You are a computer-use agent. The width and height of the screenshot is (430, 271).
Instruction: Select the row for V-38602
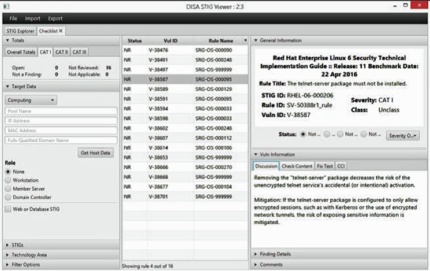pyautogui.click(x=185, y=128)
